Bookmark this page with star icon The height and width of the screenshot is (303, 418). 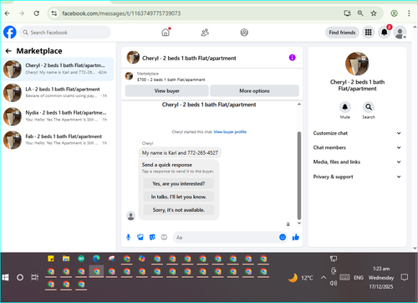[x=374, y=13]
